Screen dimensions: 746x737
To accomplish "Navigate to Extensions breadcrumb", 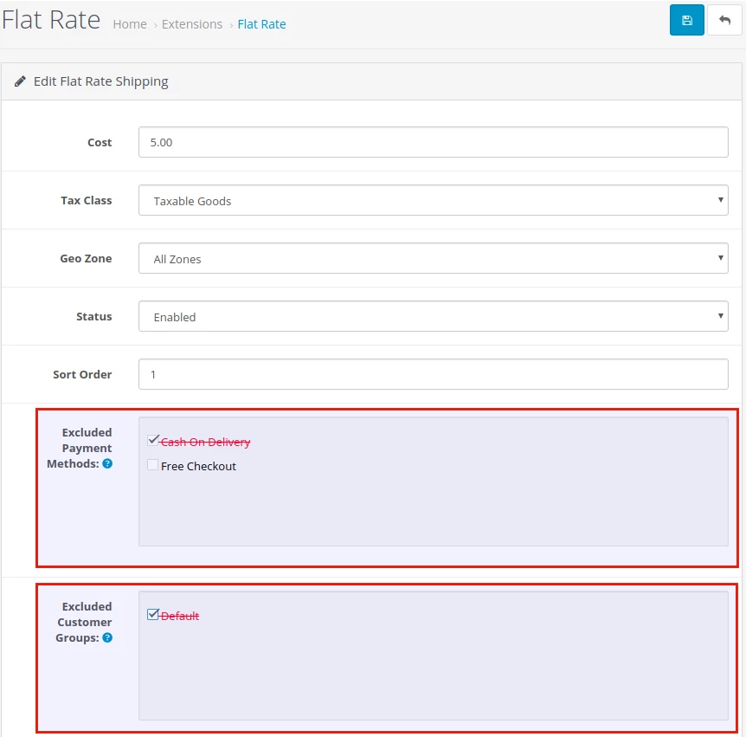I will click(x=191, y=24).
